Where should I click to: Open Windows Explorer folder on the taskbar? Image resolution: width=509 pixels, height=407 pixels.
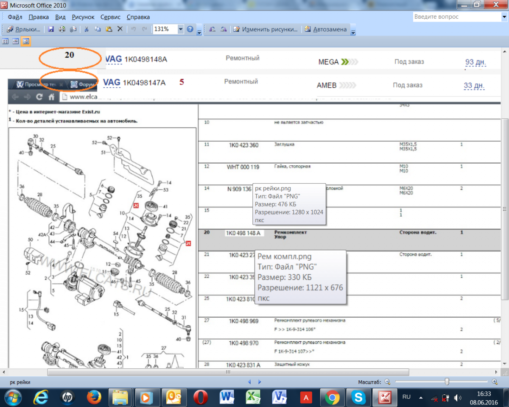click(120, 398)
